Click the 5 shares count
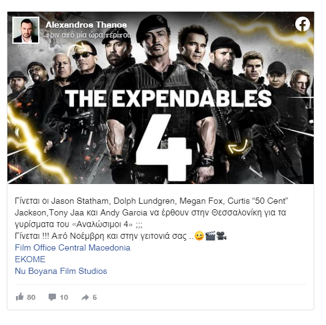 [95, 297]
